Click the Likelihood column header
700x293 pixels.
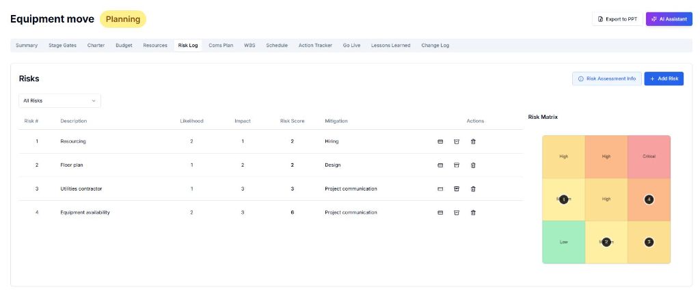pyautogui.click(x=191, y=121)
